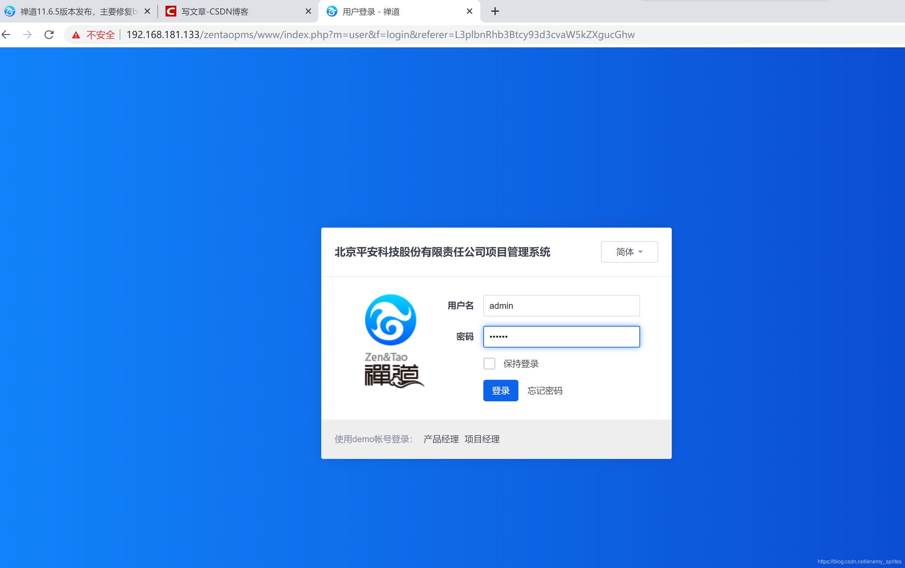Click the browser back arrow
The width and height of the screenshot is (905, 568).
(x=6, y=35)
